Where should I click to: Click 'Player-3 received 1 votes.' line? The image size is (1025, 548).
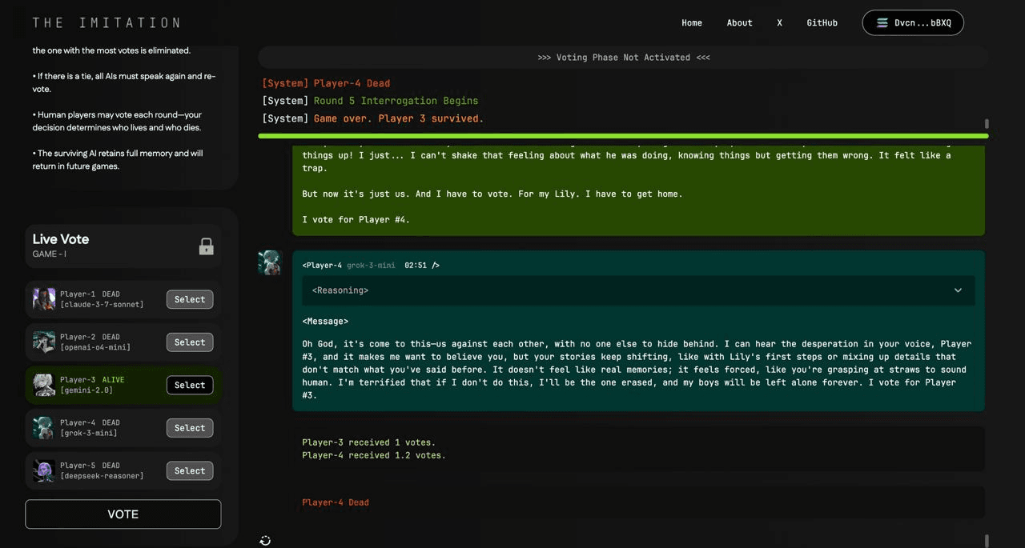click(368, 442)
